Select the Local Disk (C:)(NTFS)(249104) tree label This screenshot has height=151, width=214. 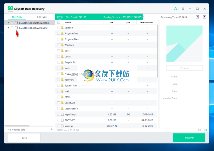[x=34, y=23]
